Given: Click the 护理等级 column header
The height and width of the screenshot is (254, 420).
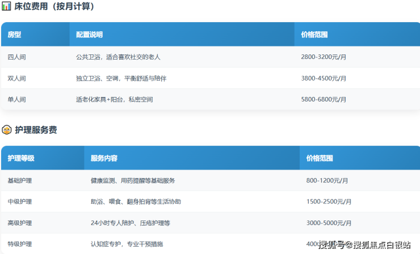Looking at the screenshot, I should pos(21,158).
